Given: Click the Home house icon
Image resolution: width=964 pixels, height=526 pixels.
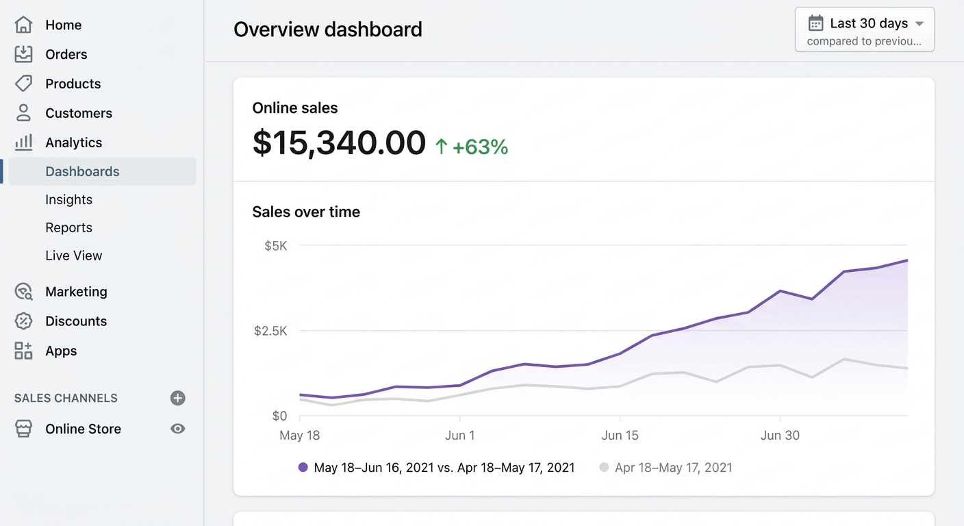Looking at the screenshot, I should tap(23, 25).
